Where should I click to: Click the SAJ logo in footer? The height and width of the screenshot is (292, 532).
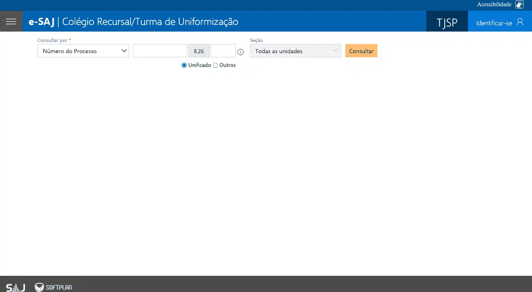[15, 287]
